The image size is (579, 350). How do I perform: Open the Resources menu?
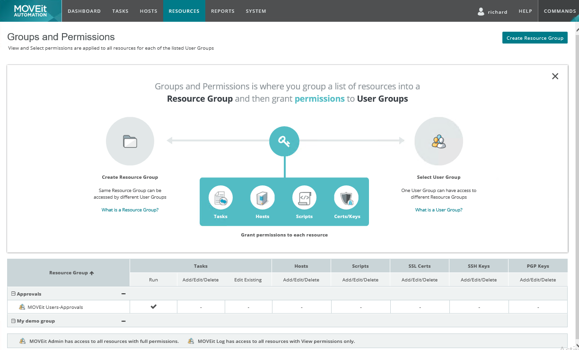pyautogui.click(x=184, y=11)
